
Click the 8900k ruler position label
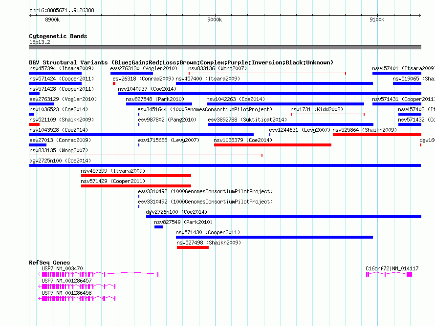coord(52,20)
